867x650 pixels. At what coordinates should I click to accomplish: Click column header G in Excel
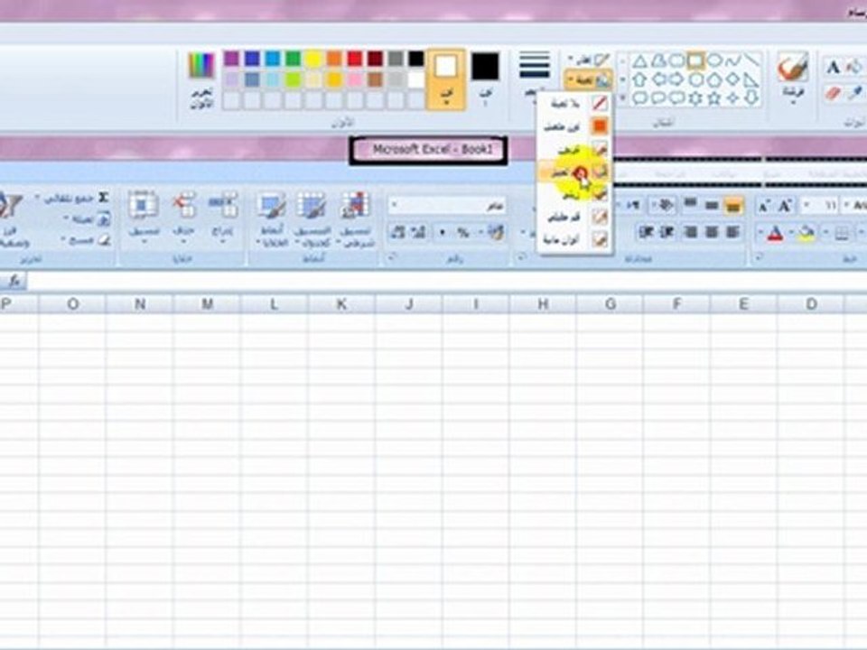(x=610, y=304)
